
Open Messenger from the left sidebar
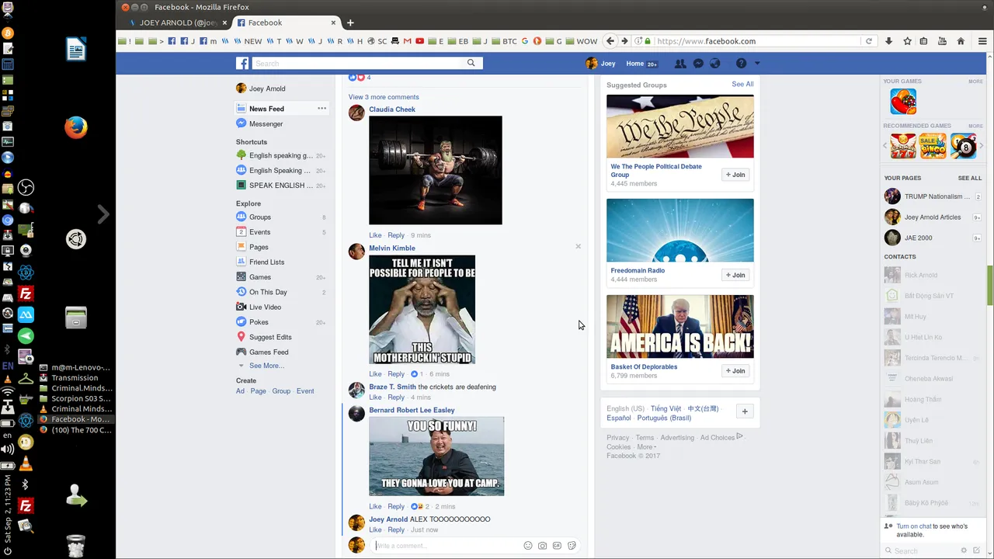pos(266,124)
